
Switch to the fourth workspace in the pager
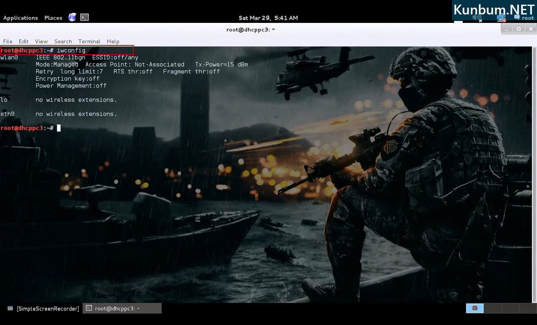pyautogui.click(x=527, y=308)
